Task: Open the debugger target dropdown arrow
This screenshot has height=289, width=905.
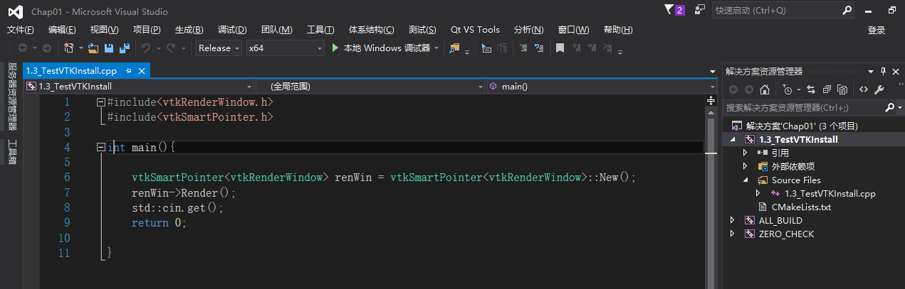Action: (x=436, y=48)
